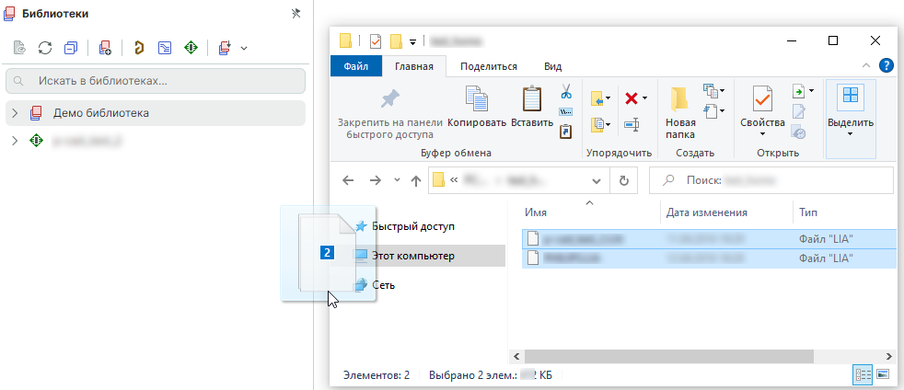Open the address bar history dropdown chevron
The image size is (904, 390).
(597, 180)
